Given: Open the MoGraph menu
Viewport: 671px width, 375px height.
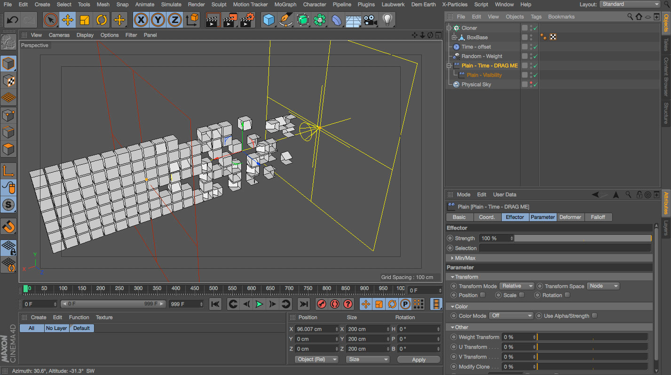Looking at the screenshot, I should tap(285, 4).
